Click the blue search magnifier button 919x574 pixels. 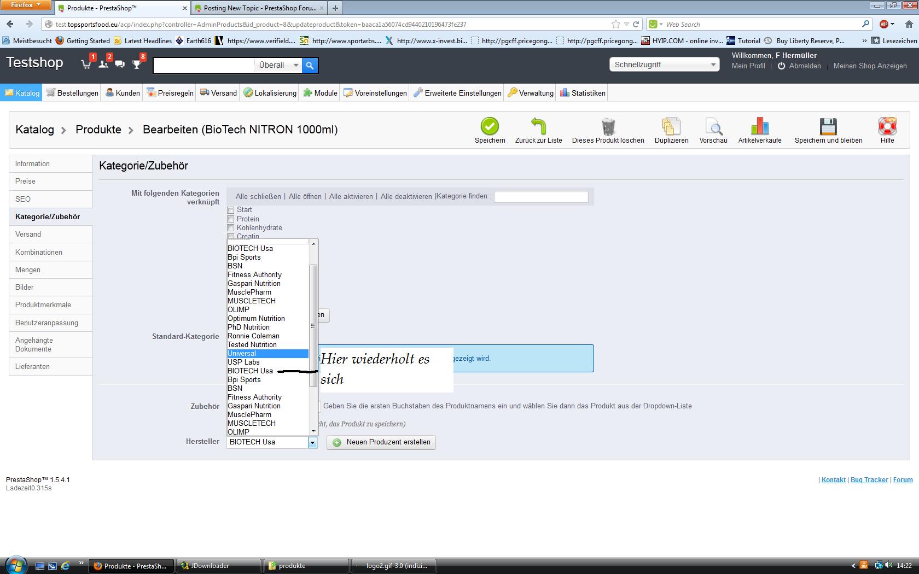tap(310, 66)
